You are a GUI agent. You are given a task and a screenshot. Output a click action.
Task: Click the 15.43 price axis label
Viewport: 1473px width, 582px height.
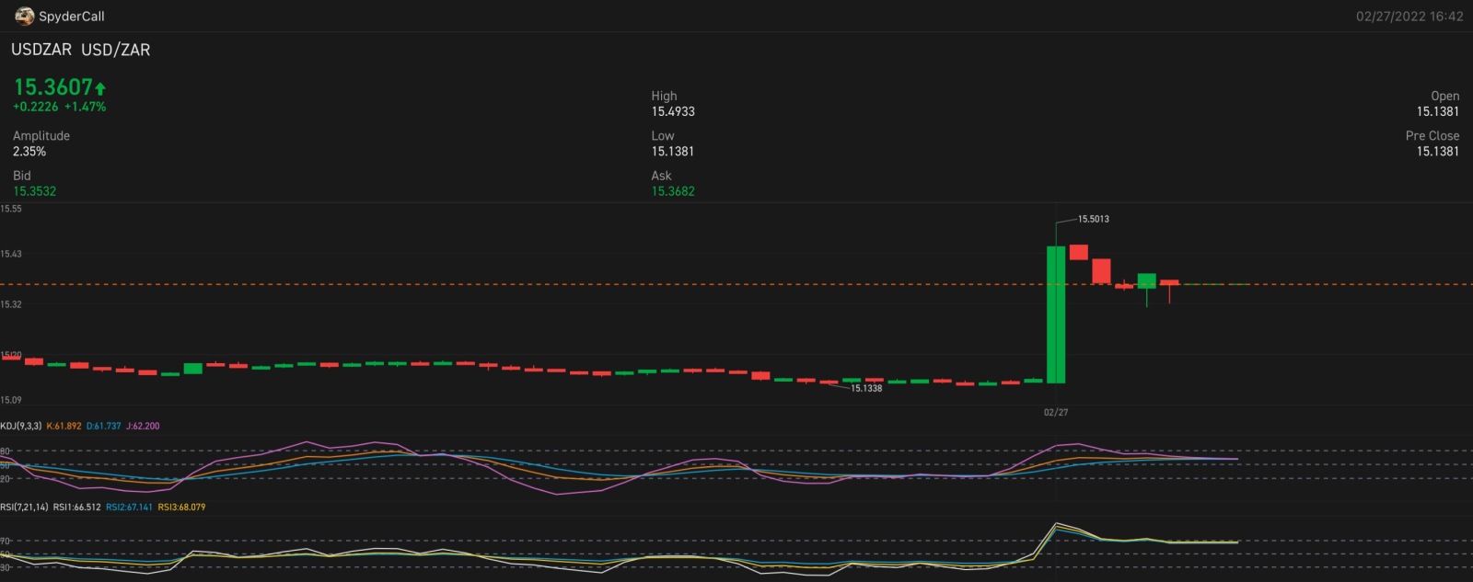(x=11, y=254)
